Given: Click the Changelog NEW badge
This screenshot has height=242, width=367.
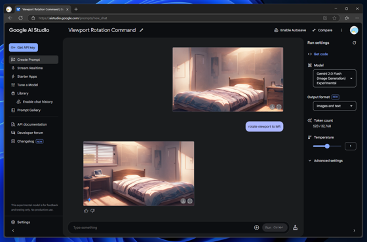Looking at the screenshot, I should click(39, 141).
